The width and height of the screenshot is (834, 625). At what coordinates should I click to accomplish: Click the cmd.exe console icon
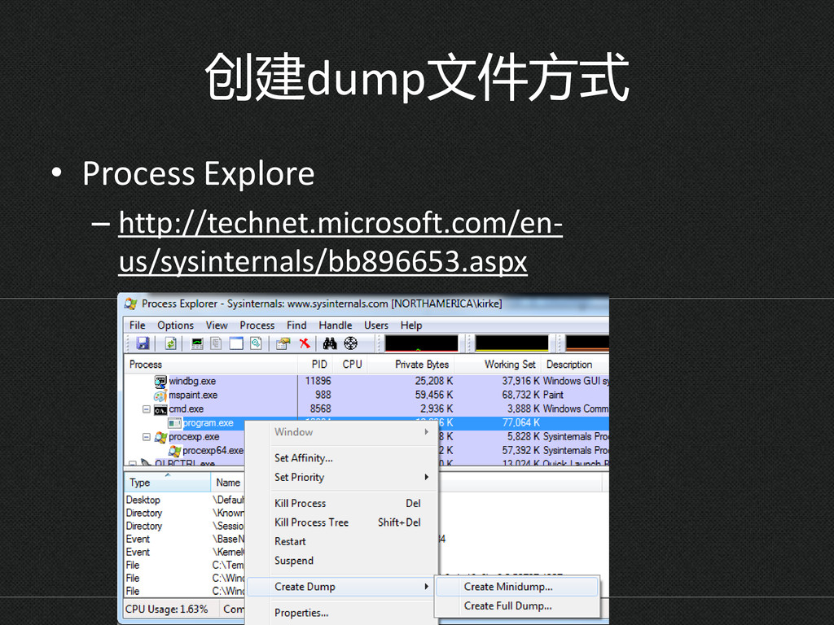pos(160,410)
